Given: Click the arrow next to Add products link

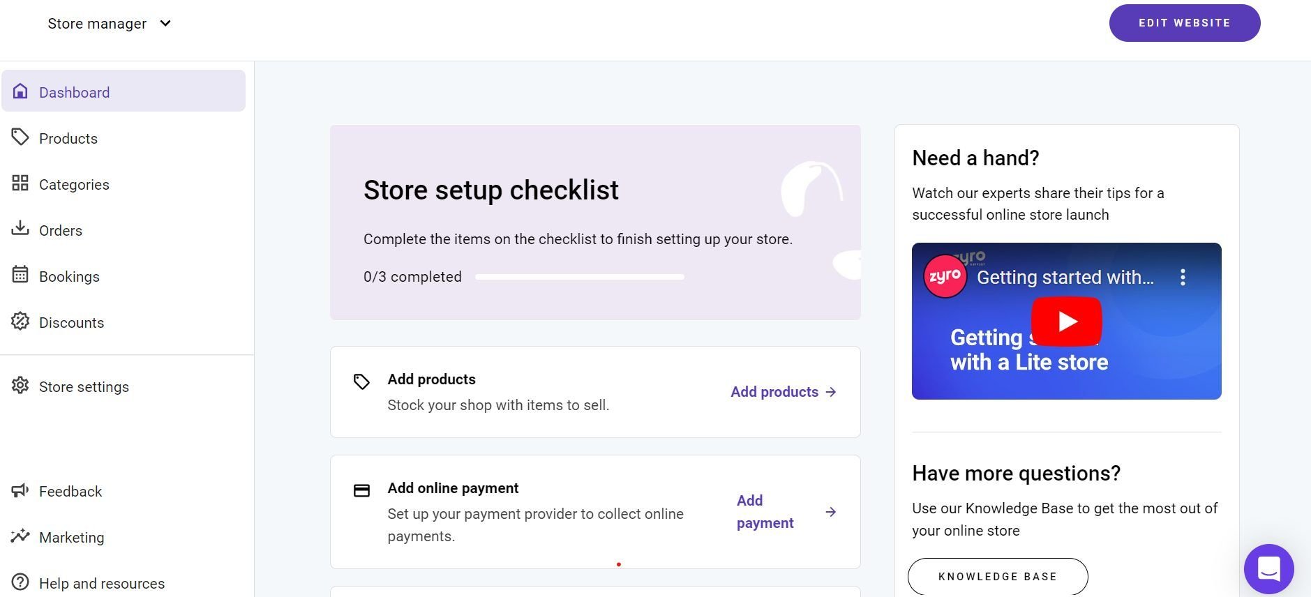Looking at the screenshot, I should 831,392.
